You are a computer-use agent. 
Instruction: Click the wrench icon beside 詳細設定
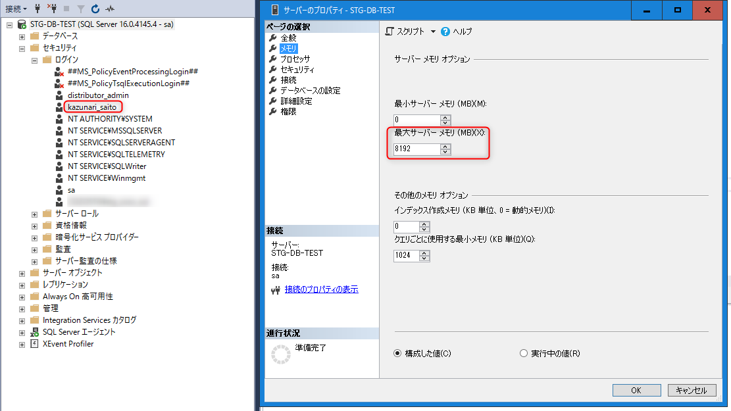(x=273, y=101)
